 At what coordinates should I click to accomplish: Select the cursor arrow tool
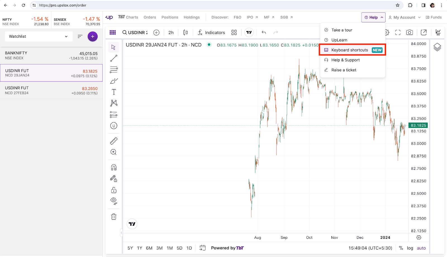click(113, 47)
